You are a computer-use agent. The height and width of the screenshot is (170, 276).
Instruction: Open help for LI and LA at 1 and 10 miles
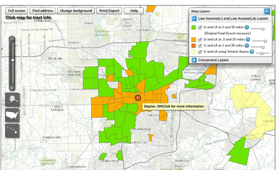point(247,27)
